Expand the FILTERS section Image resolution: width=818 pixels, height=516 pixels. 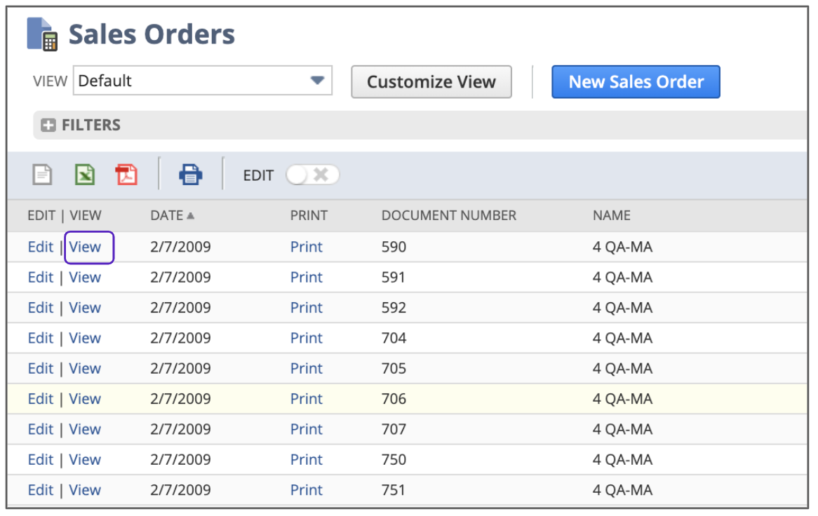pyautogui.click(x=91, y=125)
